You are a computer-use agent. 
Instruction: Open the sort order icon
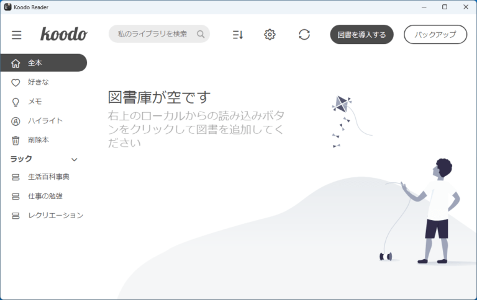pos(238,35)
